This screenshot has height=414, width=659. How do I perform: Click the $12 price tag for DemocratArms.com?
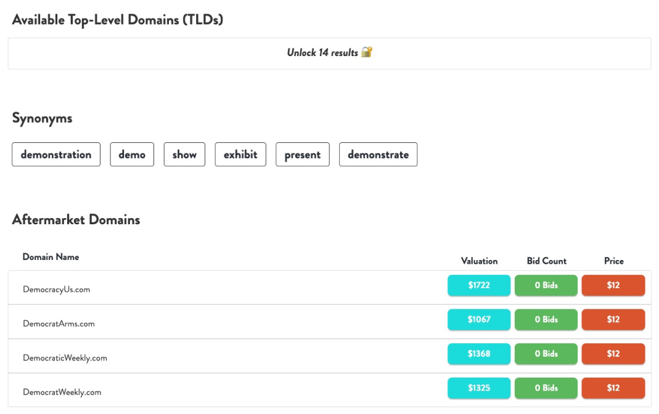pos(613,320)
